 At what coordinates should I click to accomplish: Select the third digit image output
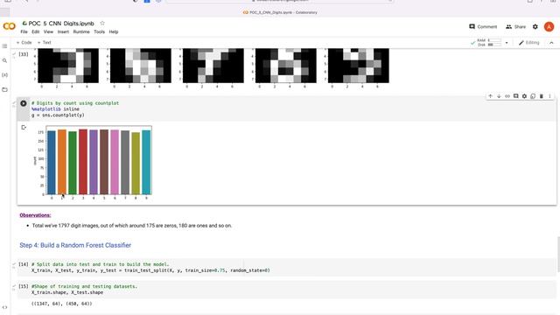pos(213,66)
